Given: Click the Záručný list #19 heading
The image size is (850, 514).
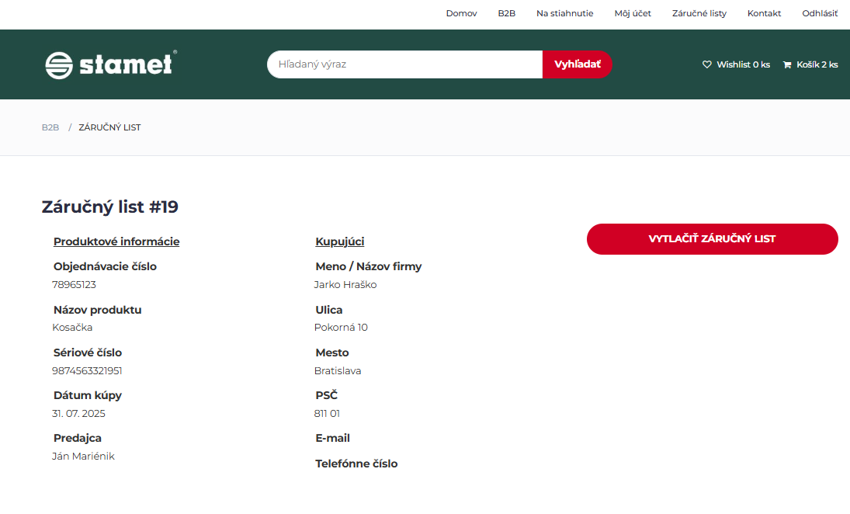Looking at the screenshot, I should pos(109,207).
